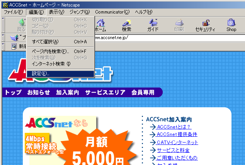The height and width of the screenshot is (165, 245).
Task: Click the greyed 次を検索(G) menu entry
Action: 61,58
